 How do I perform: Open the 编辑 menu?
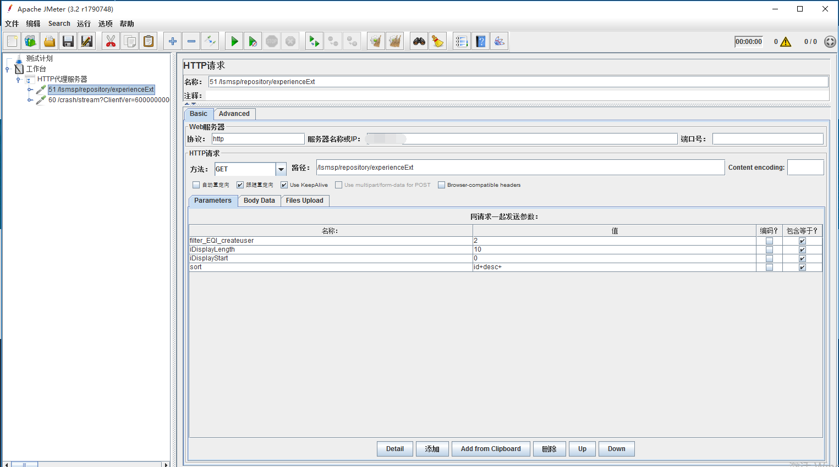tap(33, 24)
